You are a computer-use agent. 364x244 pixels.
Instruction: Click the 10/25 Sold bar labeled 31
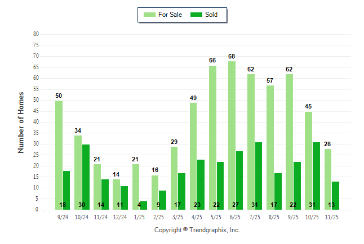316,175
